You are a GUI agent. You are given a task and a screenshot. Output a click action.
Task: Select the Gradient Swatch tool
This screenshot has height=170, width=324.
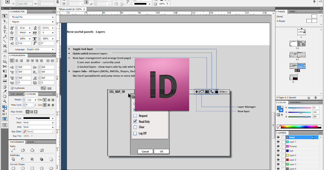5,76
